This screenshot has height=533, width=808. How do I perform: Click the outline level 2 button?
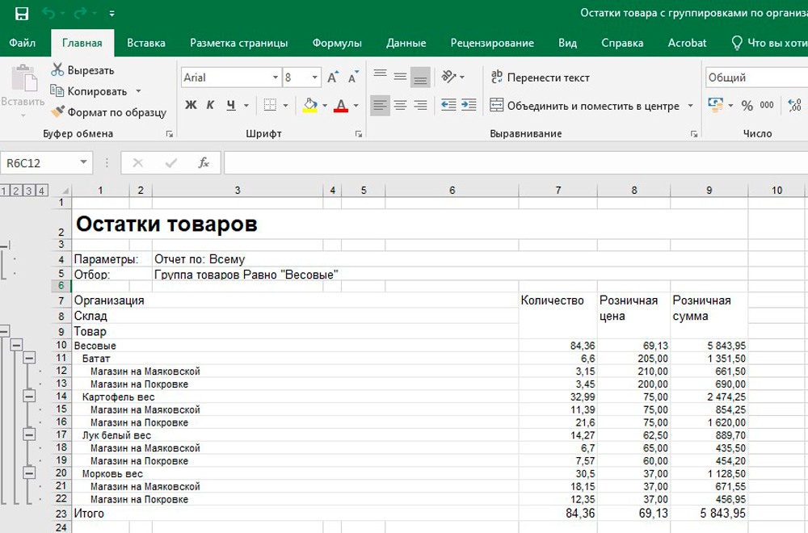[x=17, y=191]
